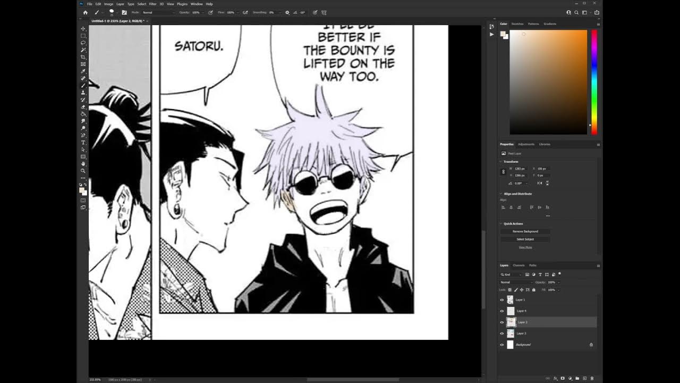The width and height of the screenshot is (680, 383).
Task: Hide Layer 3 visibility eye
Action: pyautogui.click(x=502, y=334)
